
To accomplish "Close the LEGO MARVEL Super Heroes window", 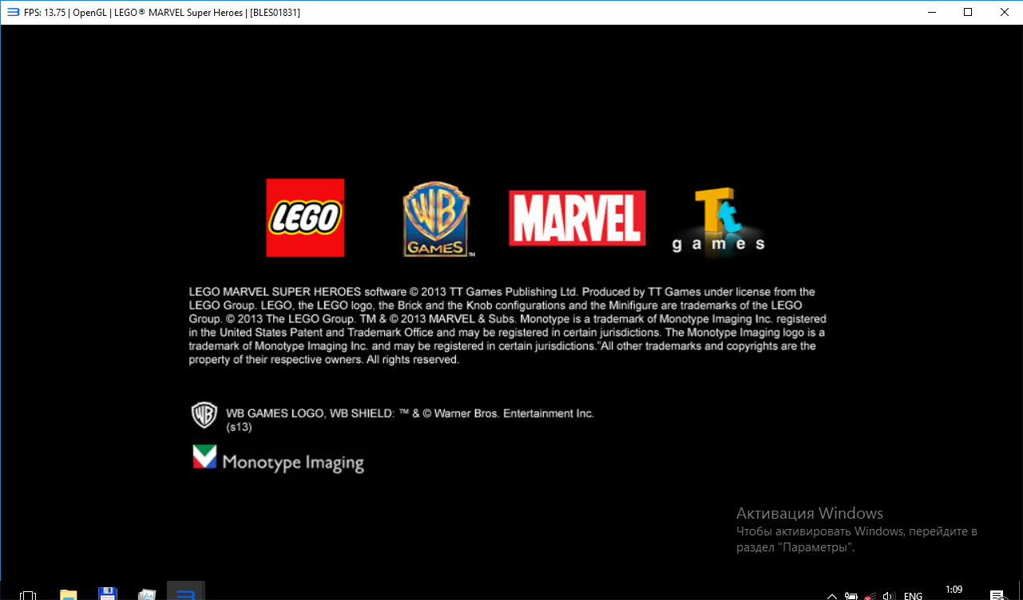I will click(x=1005, y=12).
